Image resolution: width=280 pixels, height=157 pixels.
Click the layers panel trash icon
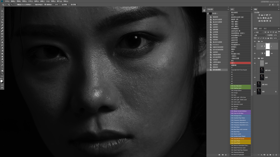pyautogui.click(x=276, y=155)
